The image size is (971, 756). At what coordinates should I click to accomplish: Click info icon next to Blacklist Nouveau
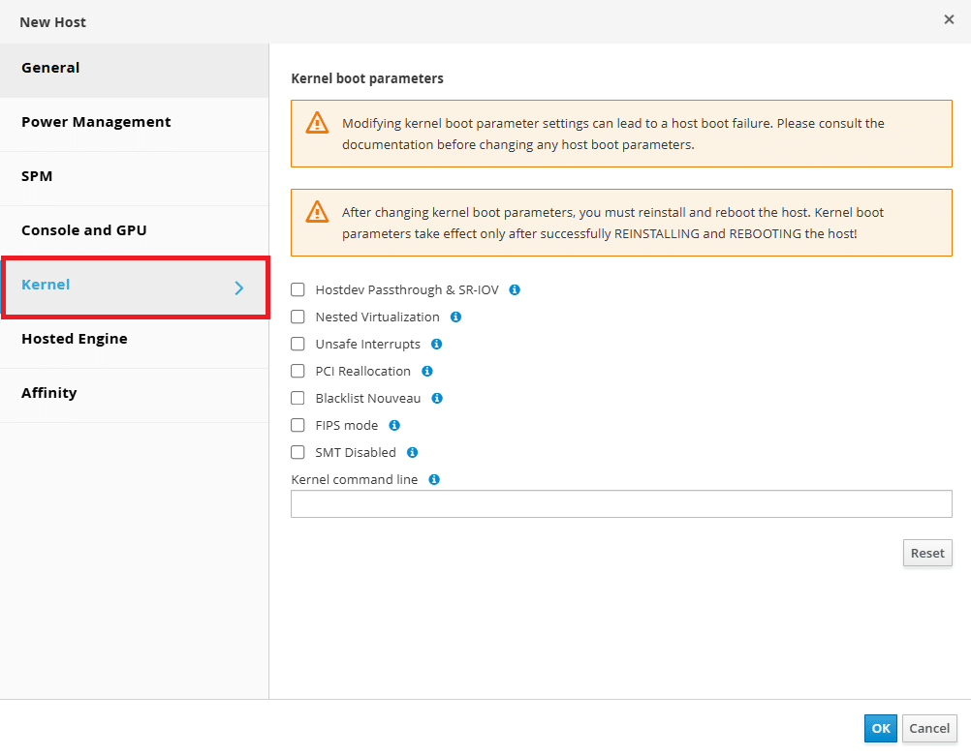437,399
